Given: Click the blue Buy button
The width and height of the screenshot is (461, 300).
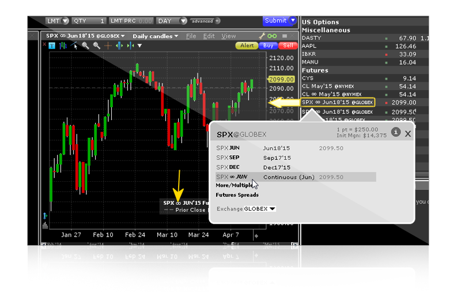Looking at the screenshot, I should [268, 46].
